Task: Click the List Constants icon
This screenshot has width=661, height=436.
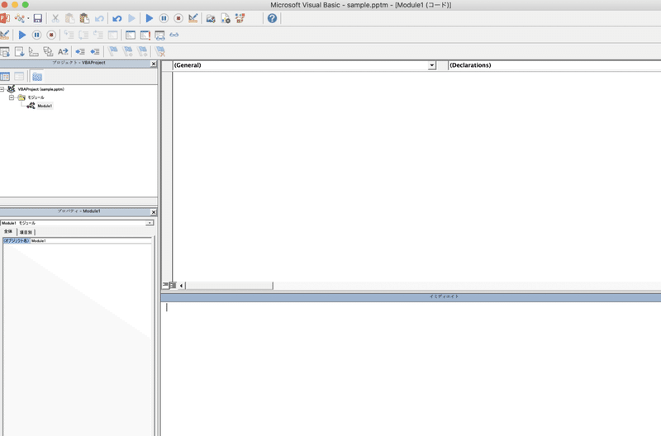Action: [x=19, y=51]
